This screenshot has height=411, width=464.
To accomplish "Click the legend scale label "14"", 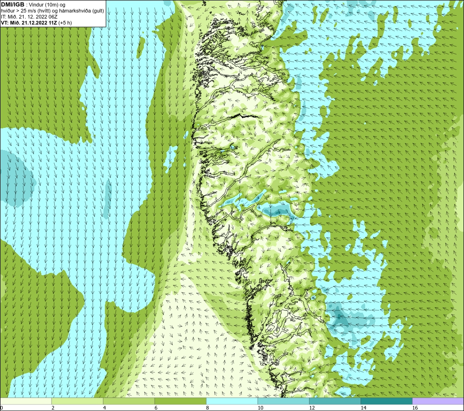I will (363, 408).
